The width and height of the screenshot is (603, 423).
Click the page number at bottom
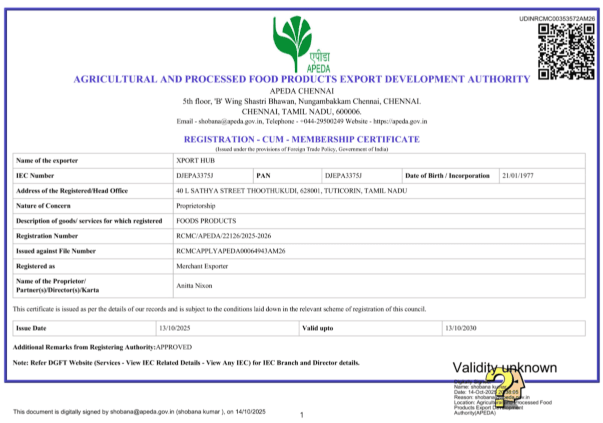pos(302,414)
